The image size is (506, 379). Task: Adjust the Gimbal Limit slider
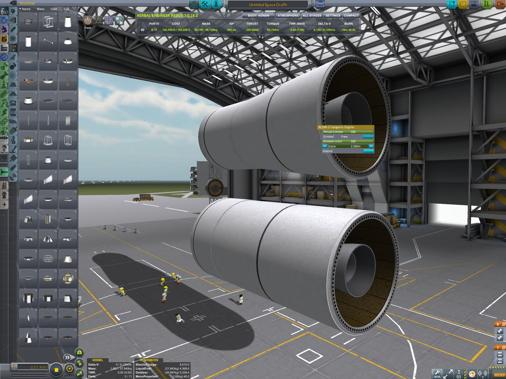348,141
